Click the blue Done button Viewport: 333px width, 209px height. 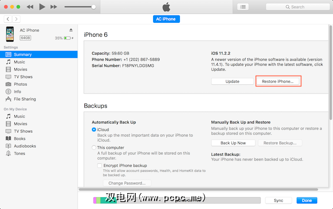pyautogui.click(x=307, y=200)
